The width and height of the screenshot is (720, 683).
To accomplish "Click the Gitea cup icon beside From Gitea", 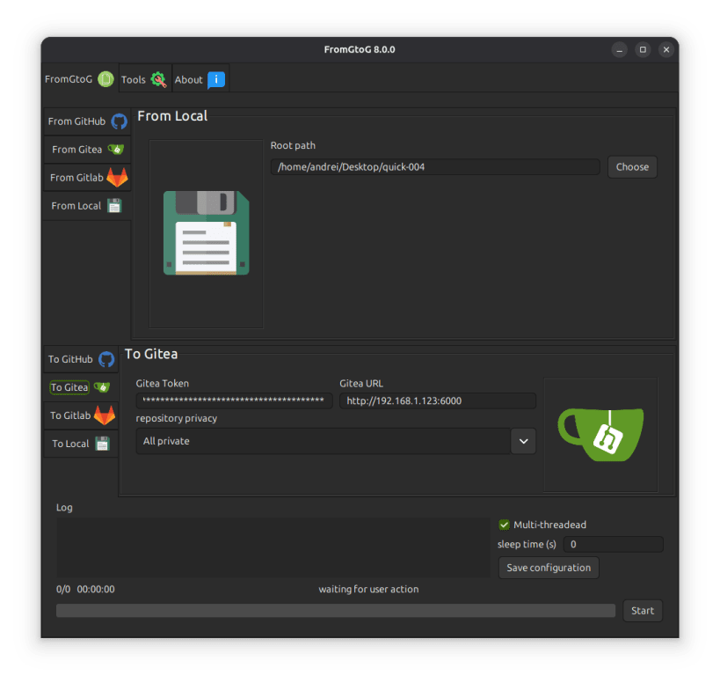I will point(116,149).
